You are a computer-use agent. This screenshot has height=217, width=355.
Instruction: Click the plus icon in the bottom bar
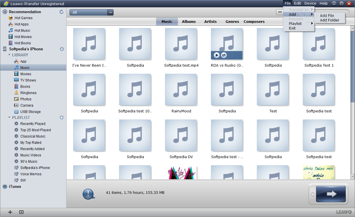click(10, 212)
